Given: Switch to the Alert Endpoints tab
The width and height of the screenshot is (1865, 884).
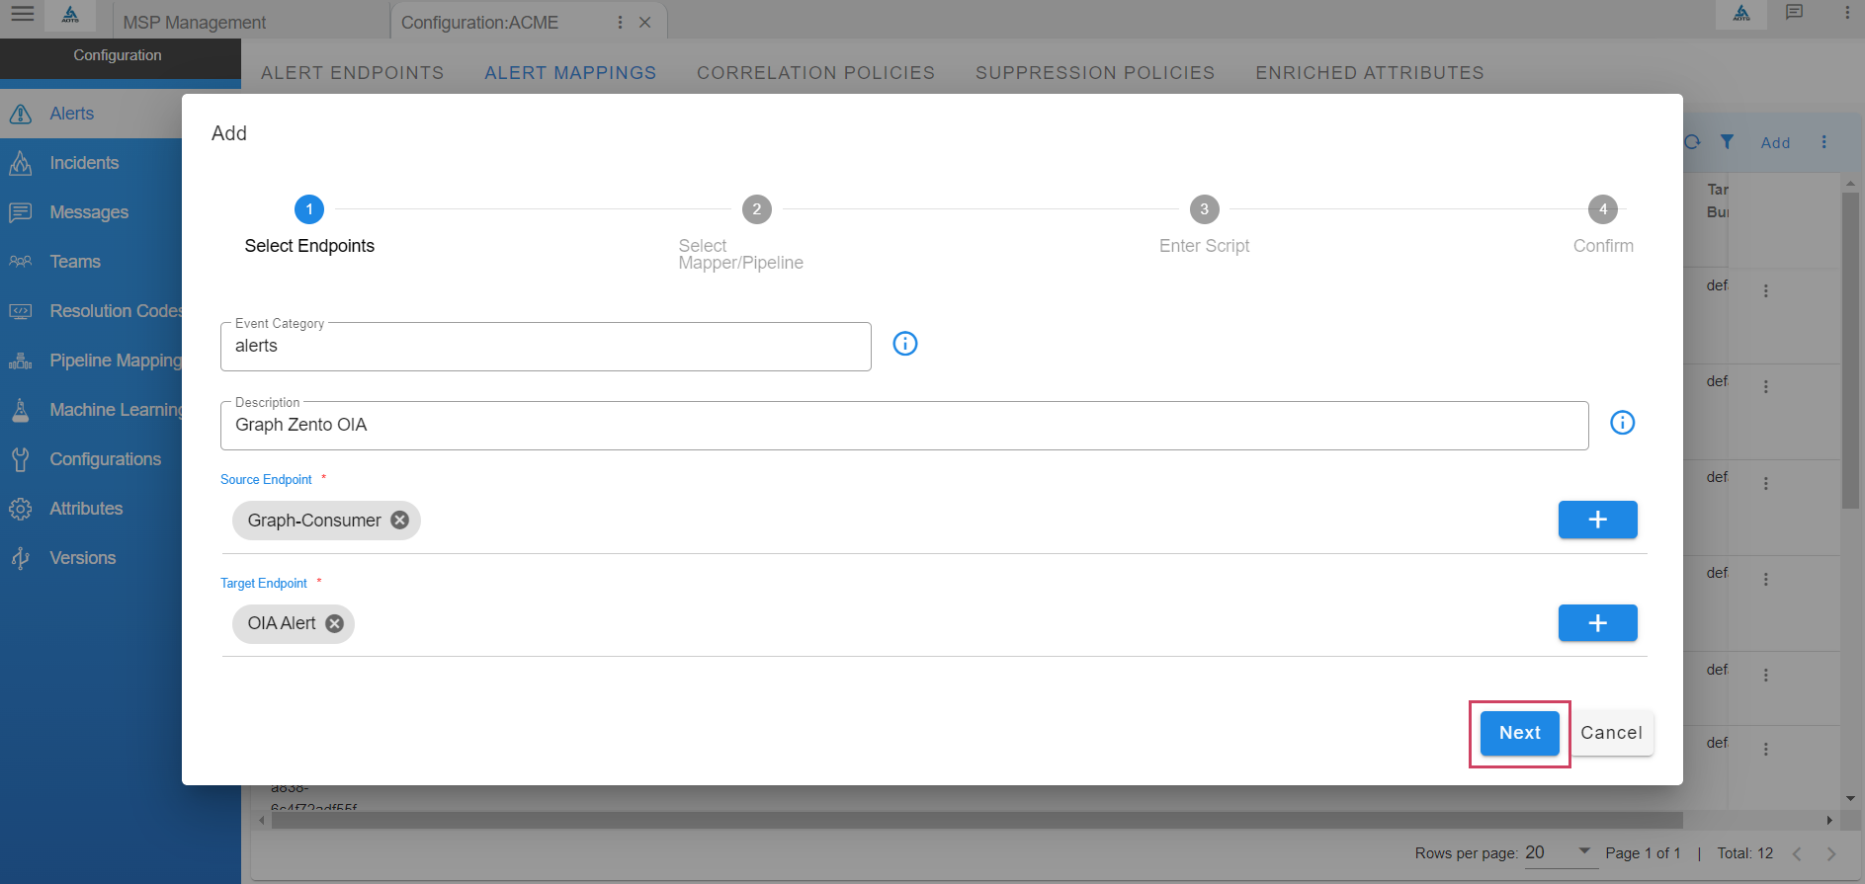Looking at the screenshot, I should pos(352,73).
